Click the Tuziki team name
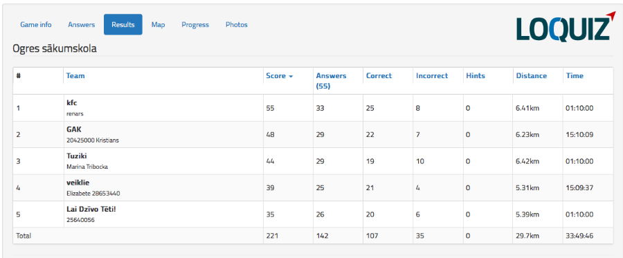623x258 pixels. point(77,156)
